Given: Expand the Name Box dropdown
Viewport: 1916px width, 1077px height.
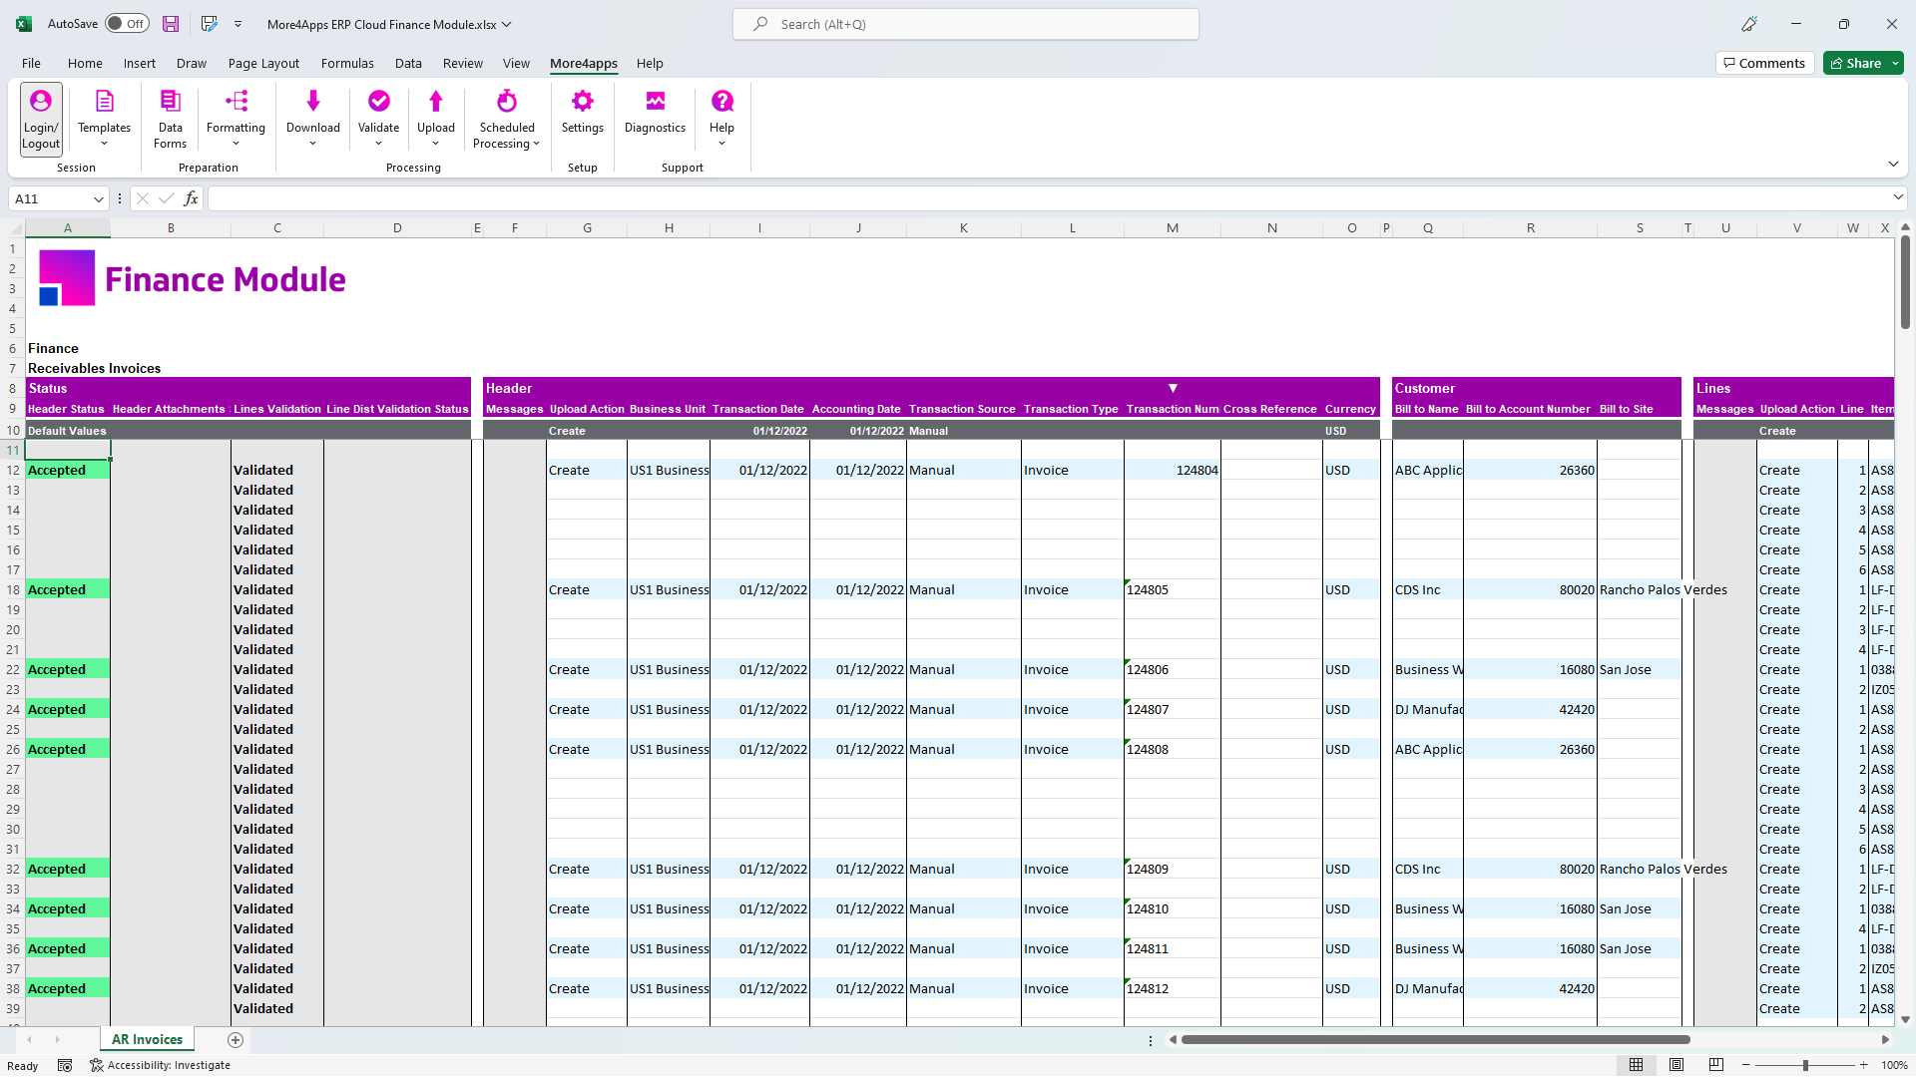Looking at the screenshot, I should click(98, 198).
